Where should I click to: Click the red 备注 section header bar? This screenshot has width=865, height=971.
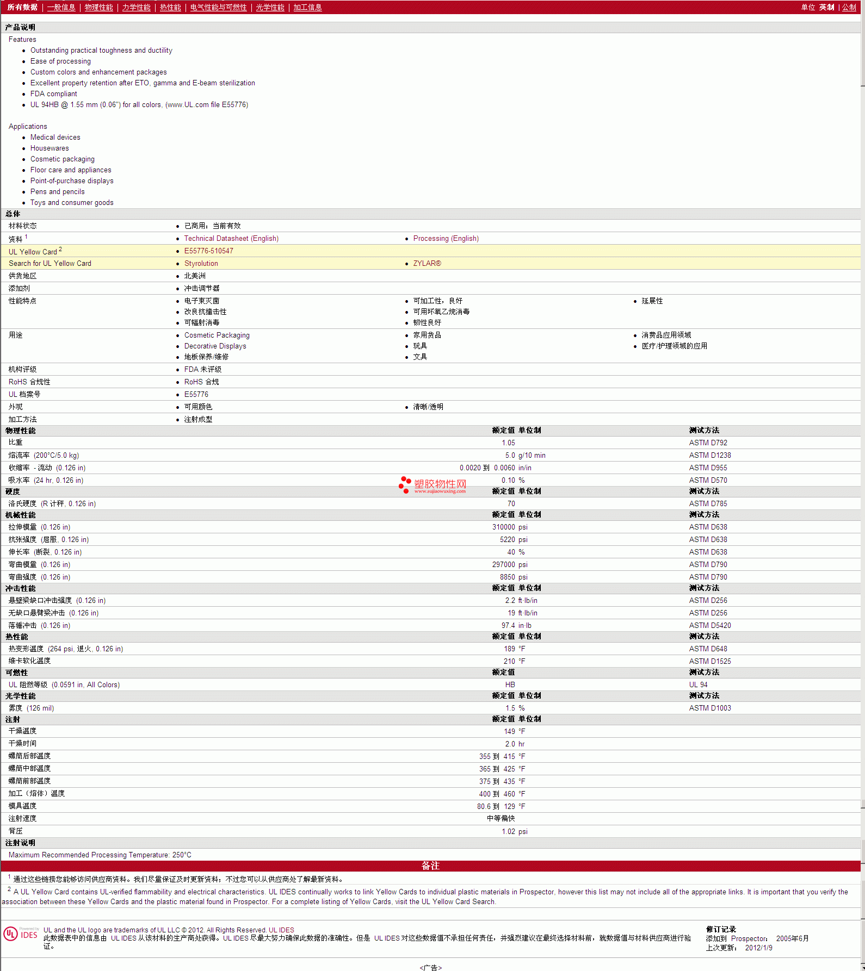point(430,866)
